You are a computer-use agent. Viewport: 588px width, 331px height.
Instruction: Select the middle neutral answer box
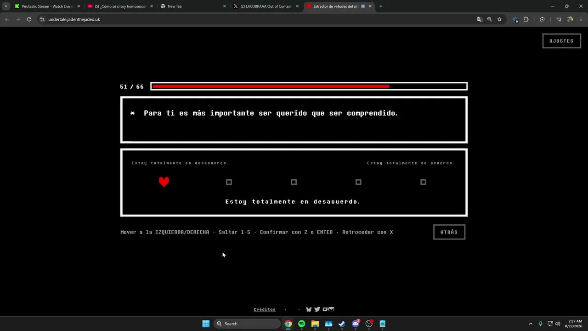pos(294,182)
